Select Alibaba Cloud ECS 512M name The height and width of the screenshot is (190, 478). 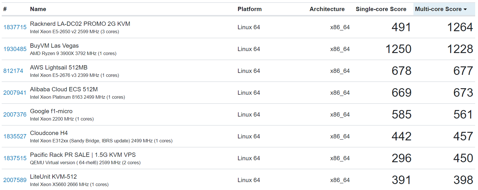64,89
